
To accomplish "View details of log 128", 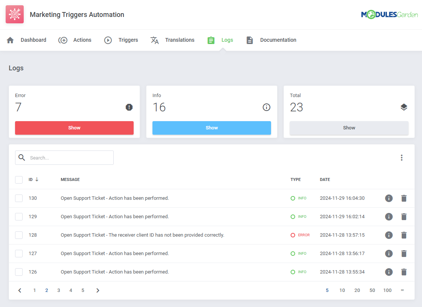I will tap(388, 235).
